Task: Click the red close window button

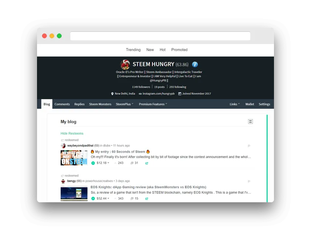Action: point(44,36)
